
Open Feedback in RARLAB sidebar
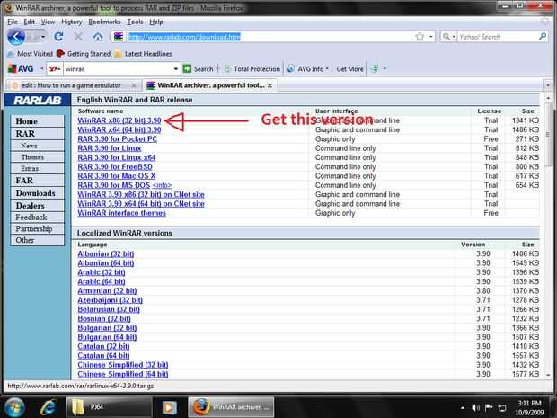(x=38, y=218)
